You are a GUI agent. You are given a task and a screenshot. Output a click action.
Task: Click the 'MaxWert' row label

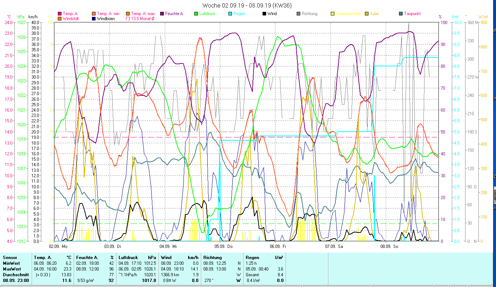12,269
